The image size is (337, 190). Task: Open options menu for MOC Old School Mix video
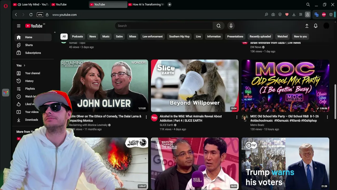tap(327, 117)
